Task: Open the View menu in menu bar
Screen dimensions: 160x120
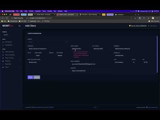Action: click(x=26, y=11)
